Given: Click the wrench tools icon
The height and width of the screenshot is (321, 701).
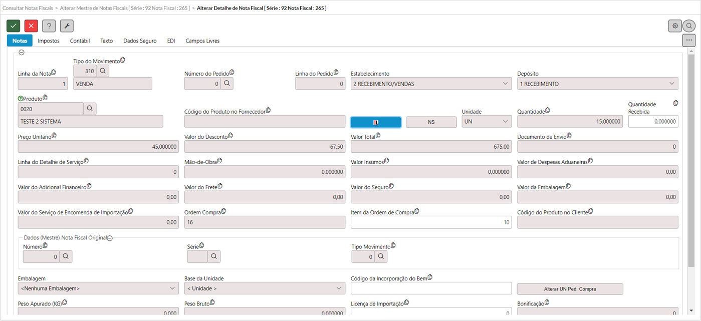Looking at the screenshot, I should (x=67, y=26).
